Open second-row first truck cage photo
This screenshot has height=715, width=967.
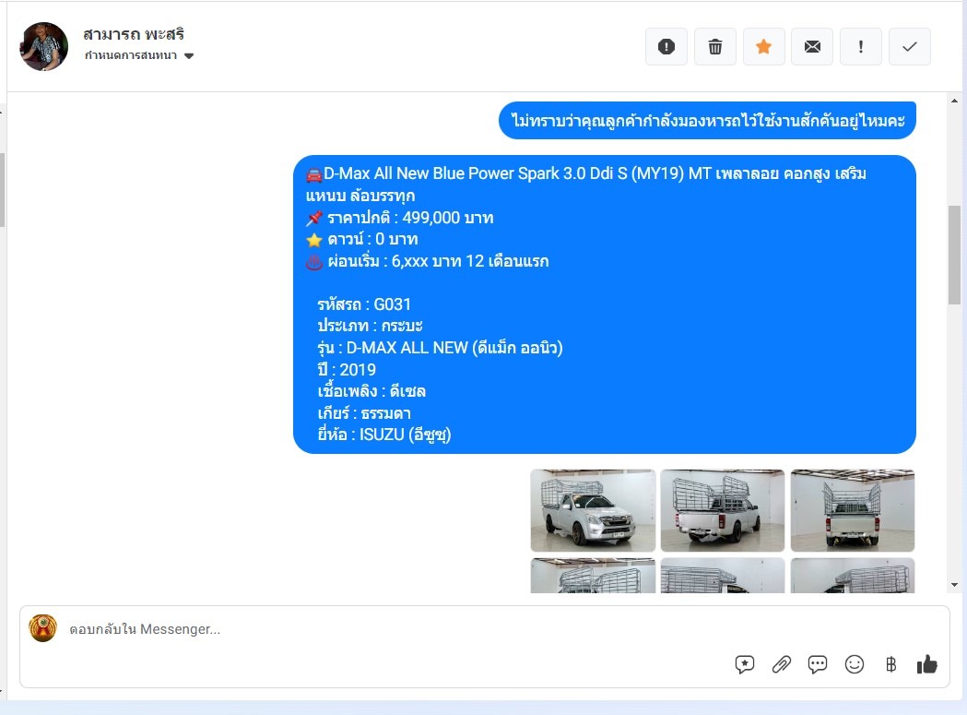pyautogui.click(x=593, y=576)
